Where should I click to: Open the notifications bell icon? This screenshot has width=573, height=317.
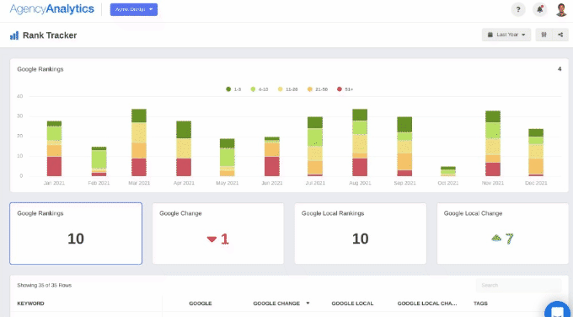pyautogui.click(x=540, y=9)
